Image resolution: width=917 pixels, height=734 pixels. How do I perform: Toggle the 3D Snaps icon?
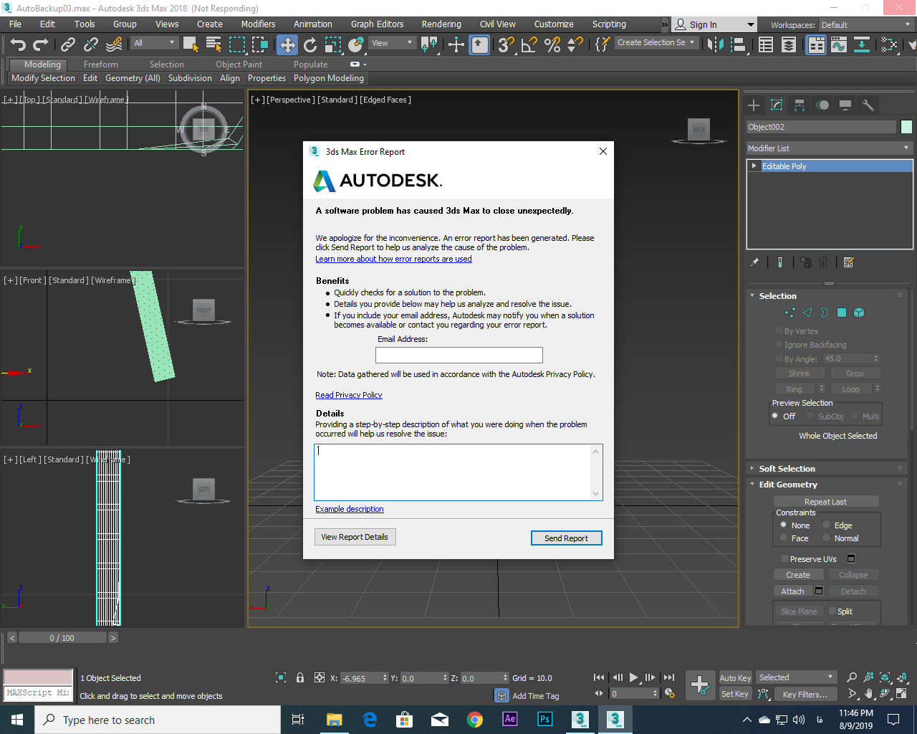point(506,44)
